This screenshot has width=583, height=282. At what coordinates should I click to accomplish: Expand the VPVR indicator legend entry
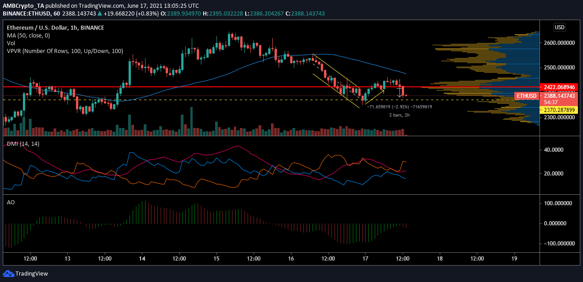point(65,51)
